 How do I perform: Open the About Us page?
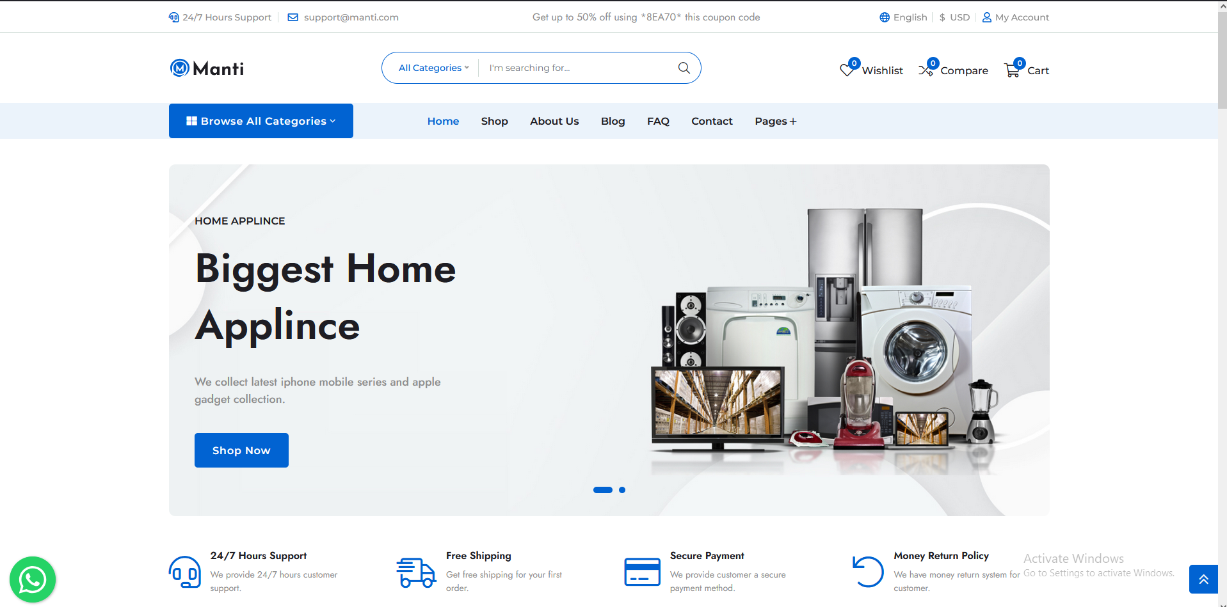554,121
